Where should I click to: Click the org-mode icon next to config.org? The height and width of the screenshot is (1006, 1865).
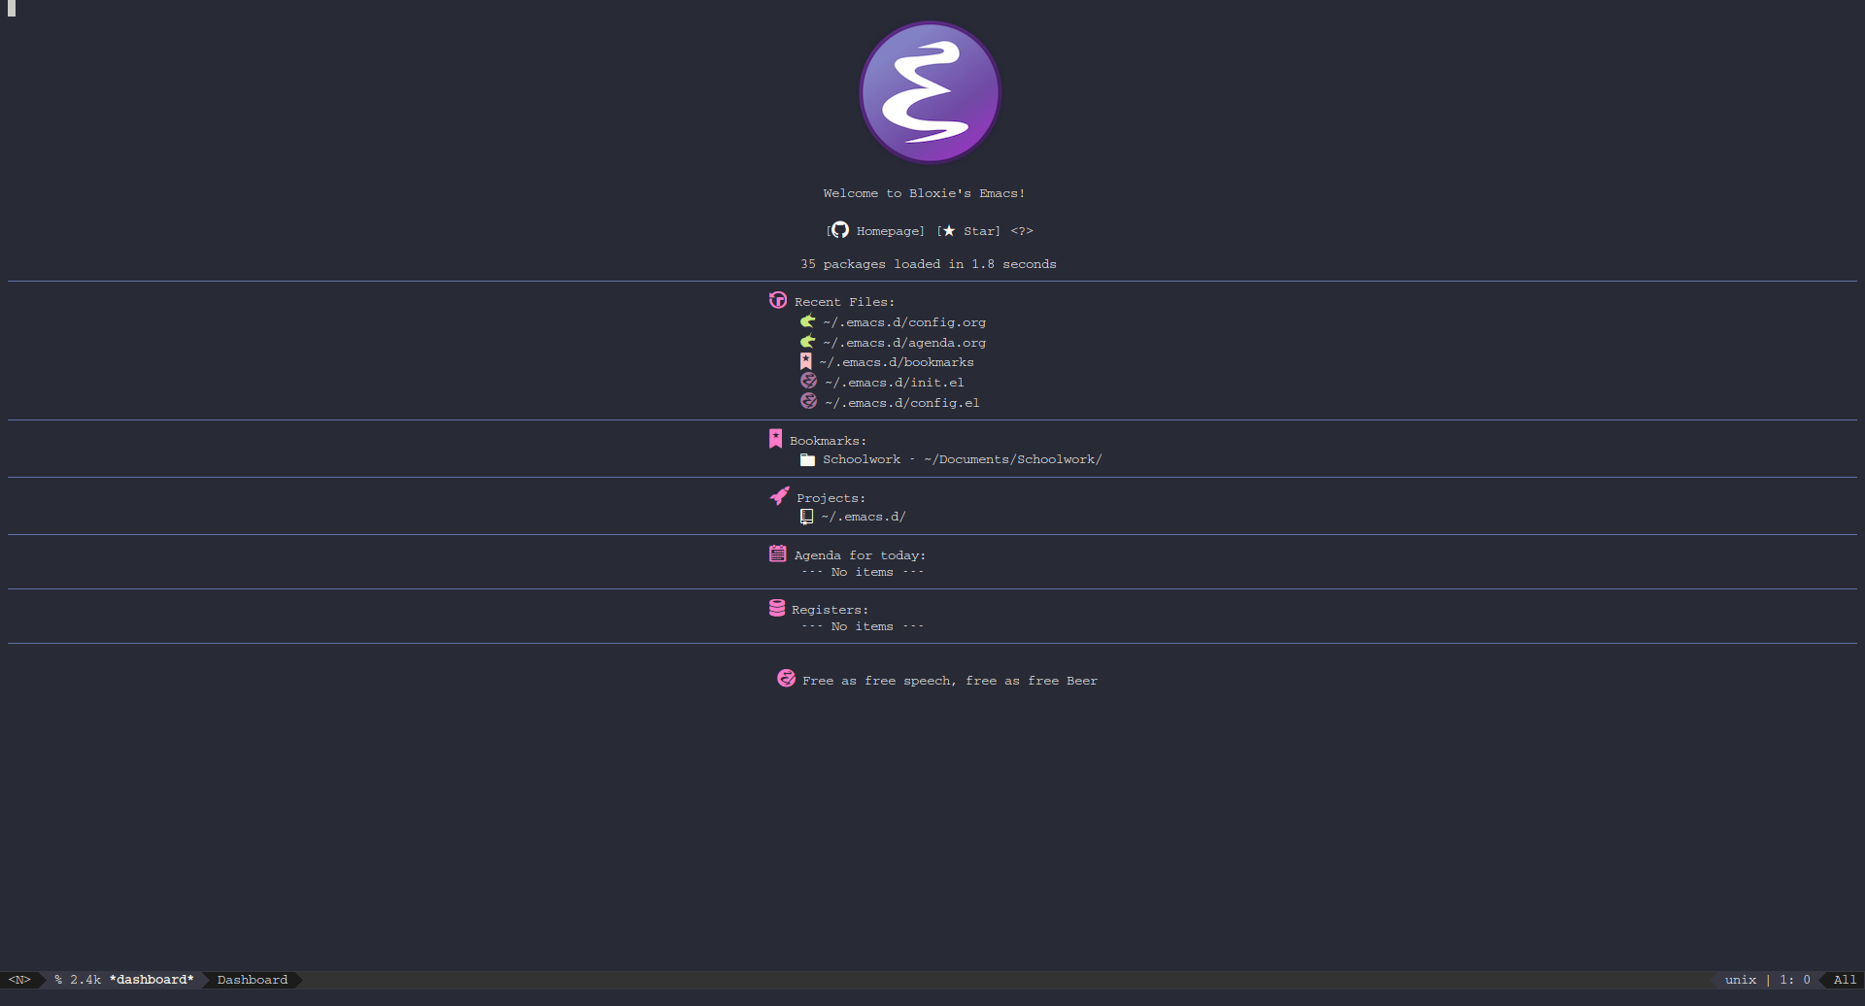[x=807, y=320]
